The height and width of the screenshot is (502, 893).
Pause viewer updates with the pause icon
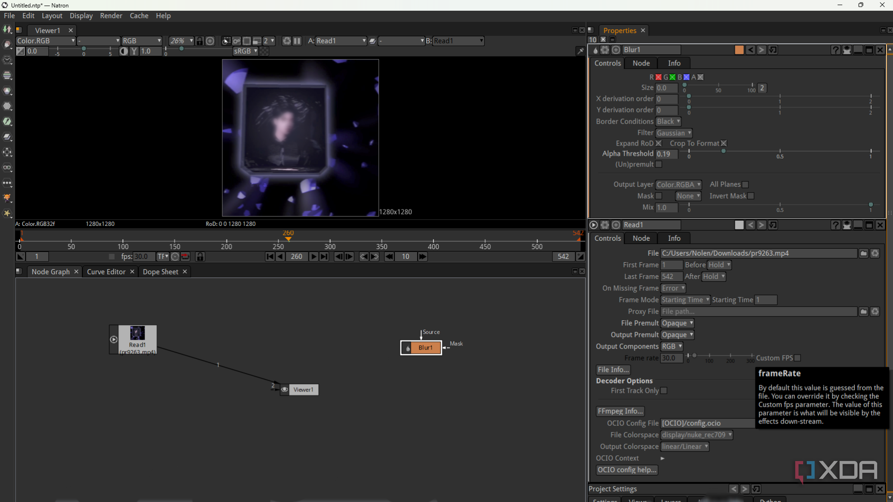click(x=297, y=41)
